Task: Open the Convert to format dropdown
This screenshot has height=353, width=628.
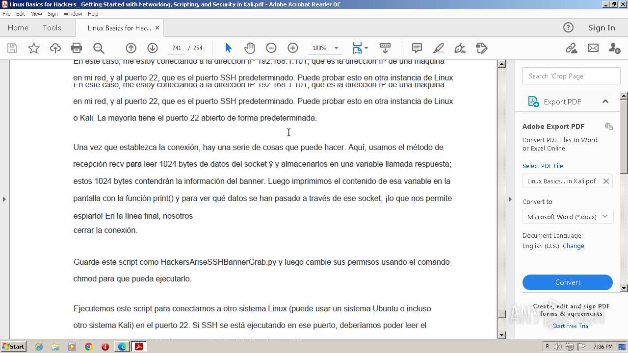Action: click(568, 217)
